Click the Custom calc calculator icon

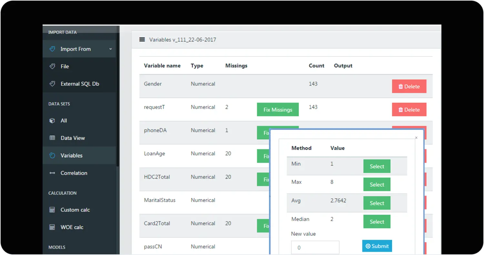tap(52, 210)
